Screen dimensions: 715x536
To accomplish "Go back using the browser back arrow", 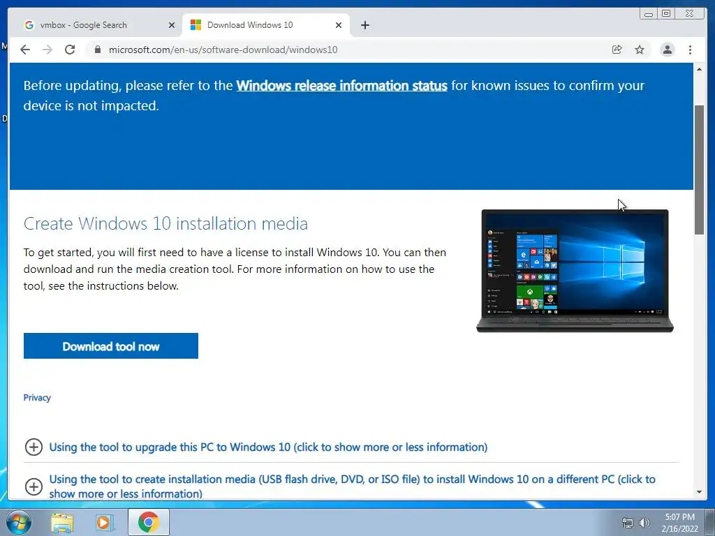I will 25,50.
